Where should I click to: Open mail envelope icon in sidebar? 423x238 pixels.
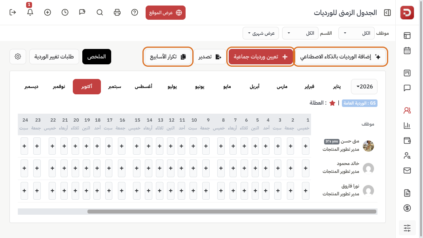tap(407, 171)
